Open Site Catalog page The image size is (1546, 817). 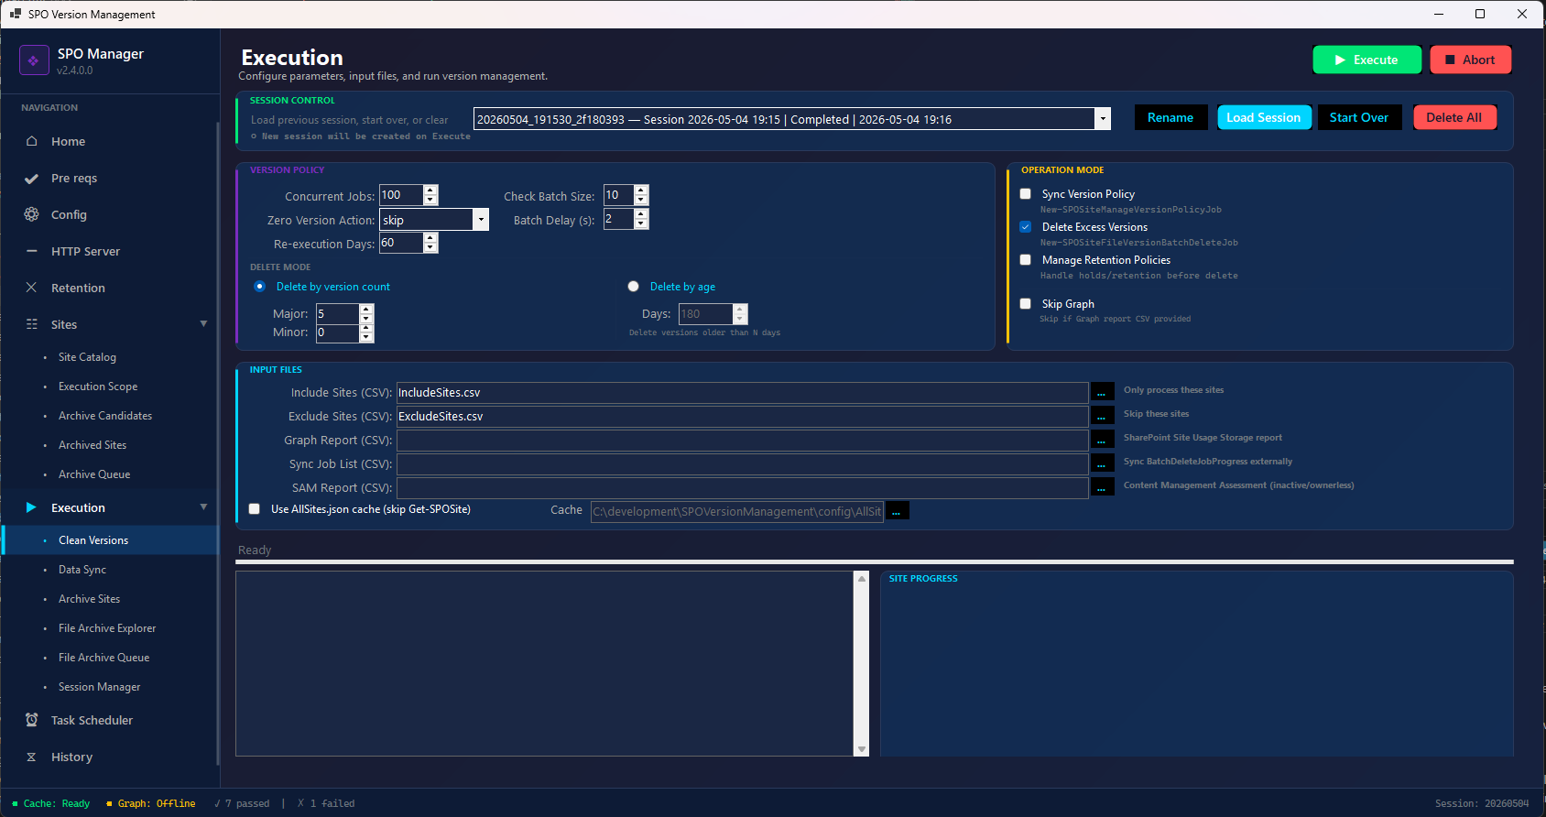pos(87,357)
